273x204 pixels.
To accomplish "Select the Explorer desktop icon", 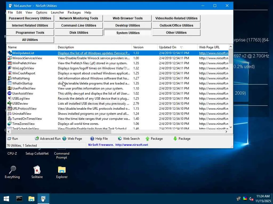I will 62,172.
